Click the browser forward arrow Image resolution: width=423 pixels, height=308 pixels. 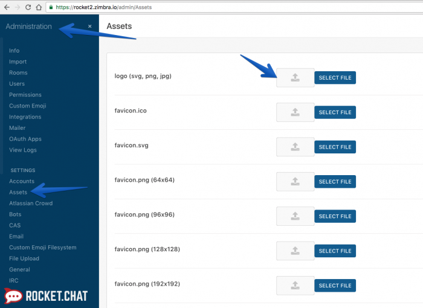18,7
